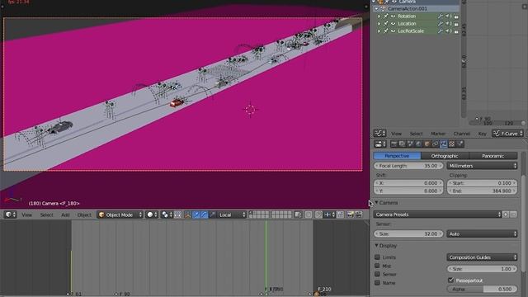The height and width of the screenshot is (297, 528).
Task: Add a new camera preset plus button
Action: (506, 214)
